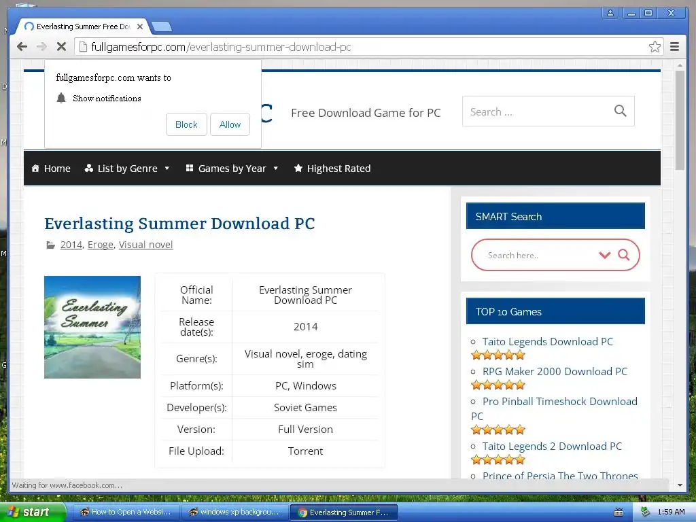Click the 'PC, Windows' platform cell
Viewport: 696px width, 522px height.
(305, 386)
